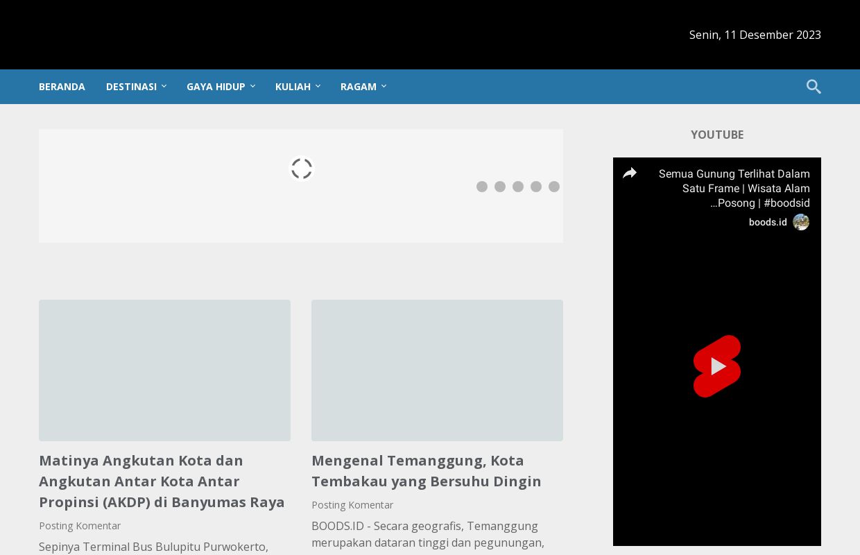Viewport: 860px width, 555px height.
Task: Select BERANDA in the navigation menu
Action: coord(62,87)
